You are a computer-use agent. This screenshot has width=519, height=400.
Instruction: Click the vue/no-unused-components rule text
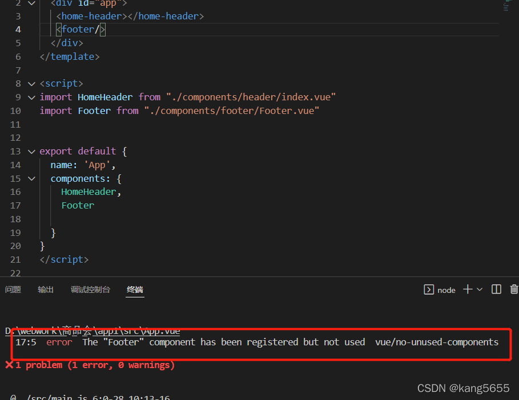(x=437, y=342)
